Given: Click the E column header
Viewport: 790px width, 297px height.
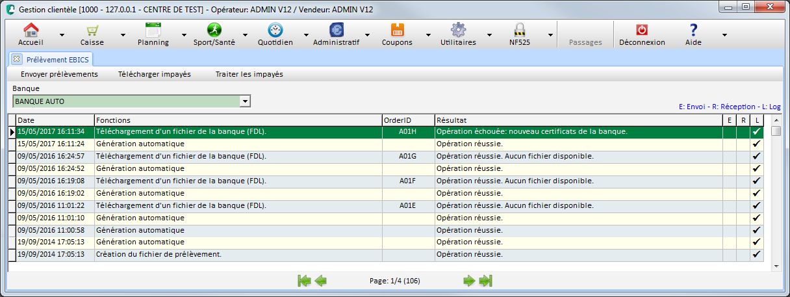Looking at the screenshot, I should pyautogui.click(x=730, y=120).
